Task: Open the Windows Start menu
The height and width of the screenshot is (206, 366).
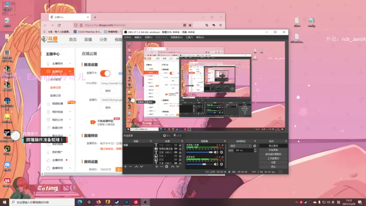Action: [5, 202]
